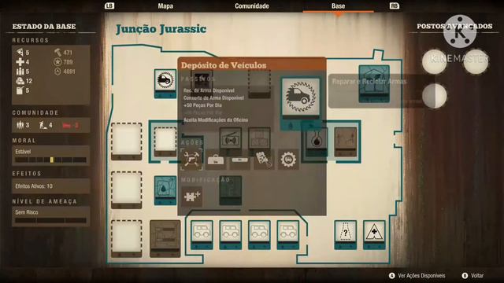Click the parts hammer icon showing 471
The height and width of the screenshot is (283, 504).
point(57,52)
